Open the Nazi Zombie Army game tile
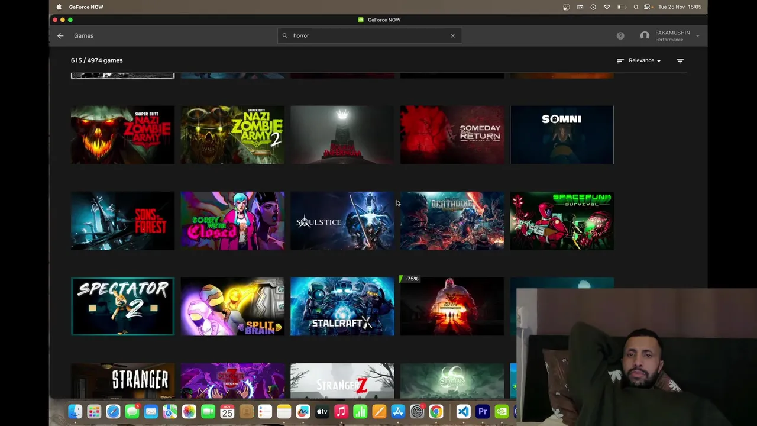 click(122, 135)
